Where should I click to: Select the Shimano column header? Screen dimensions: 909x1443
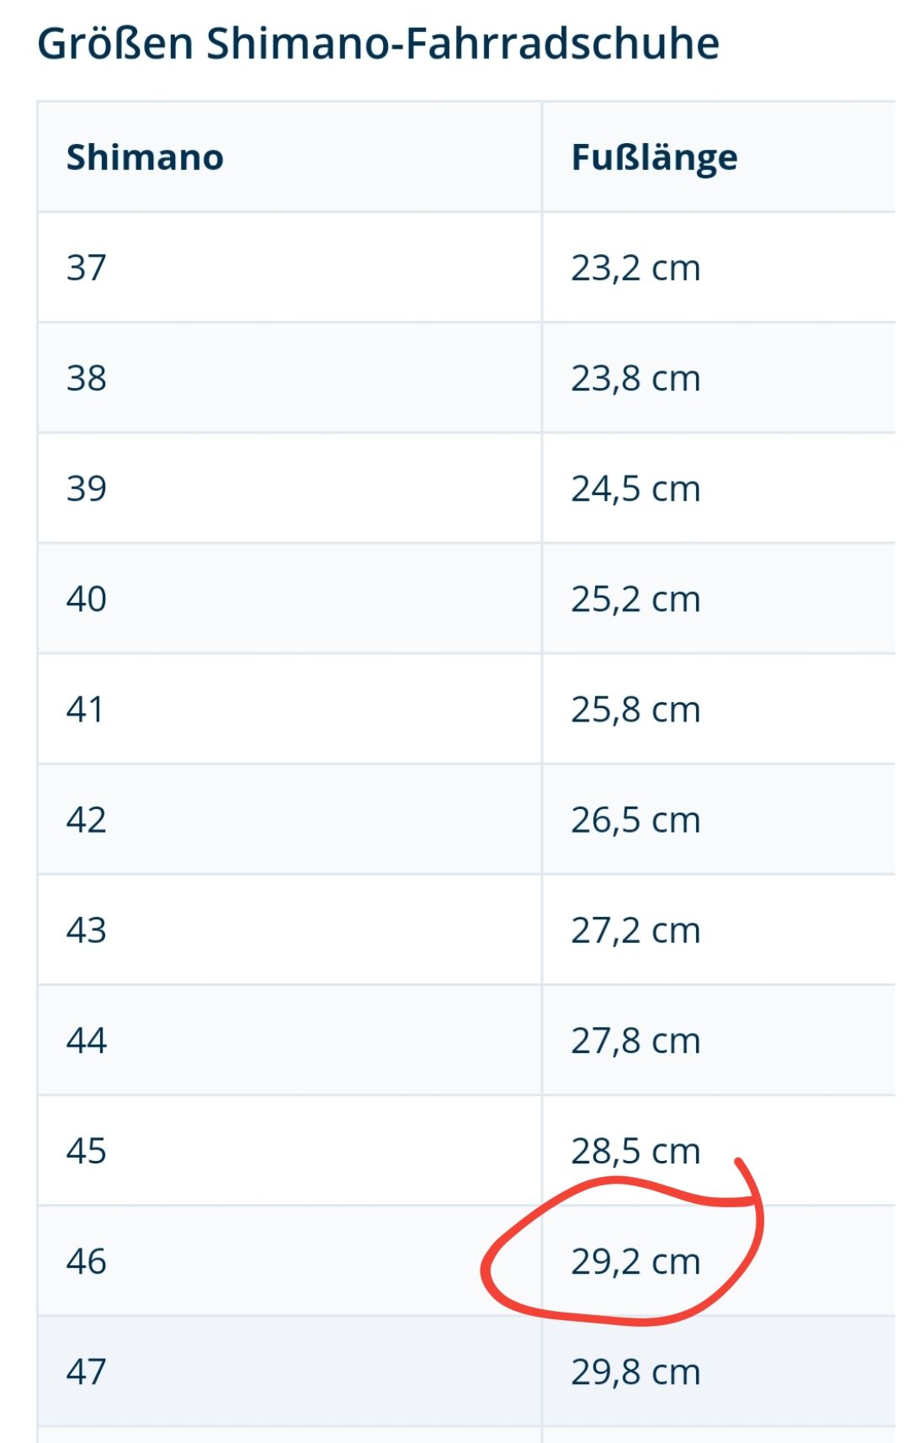tap(145, 157)
